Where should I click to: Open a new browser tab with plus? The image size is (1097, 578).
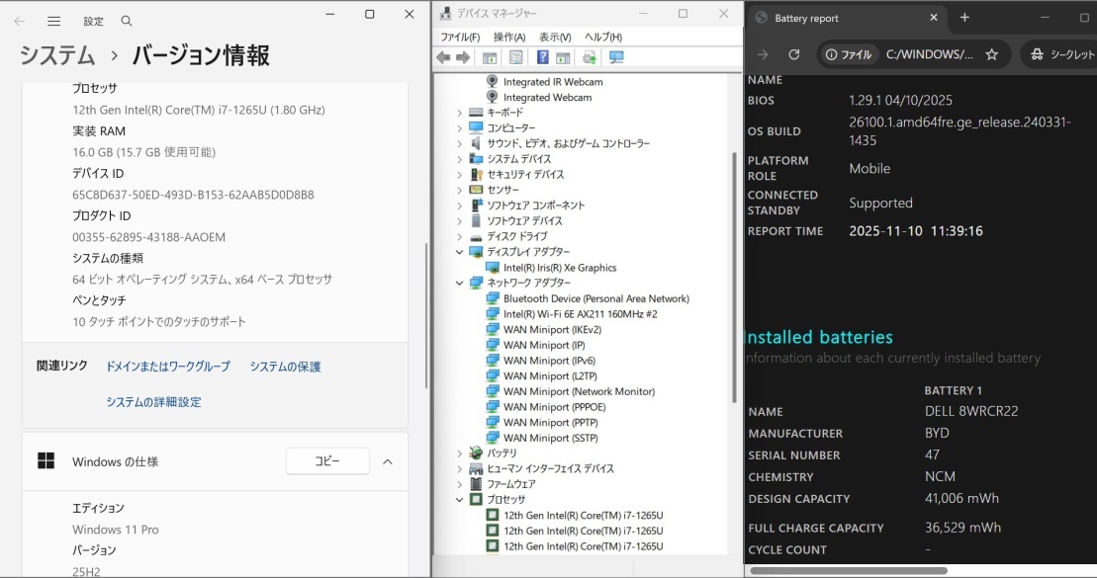[x=964, y=18]
